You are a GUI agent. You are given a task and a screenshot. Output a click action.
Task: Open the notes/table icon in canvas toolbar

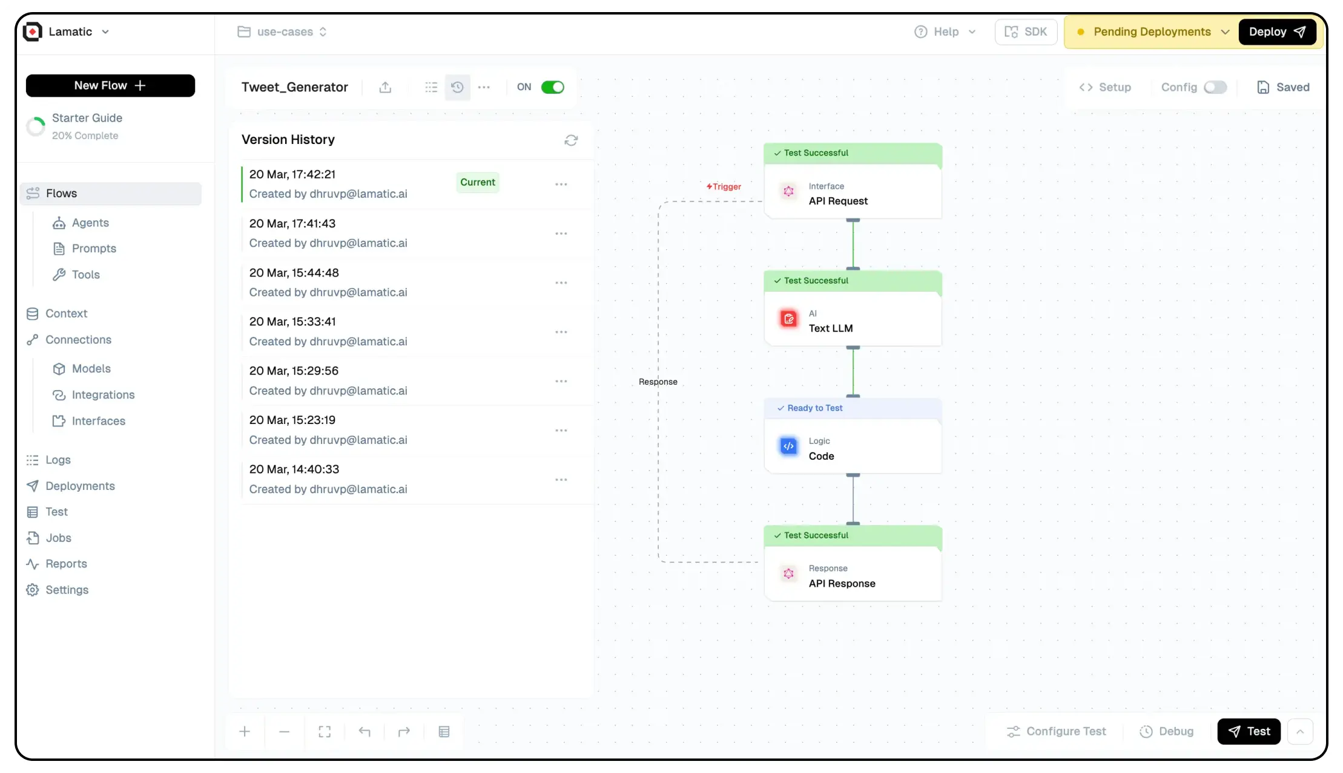(444, 731)
